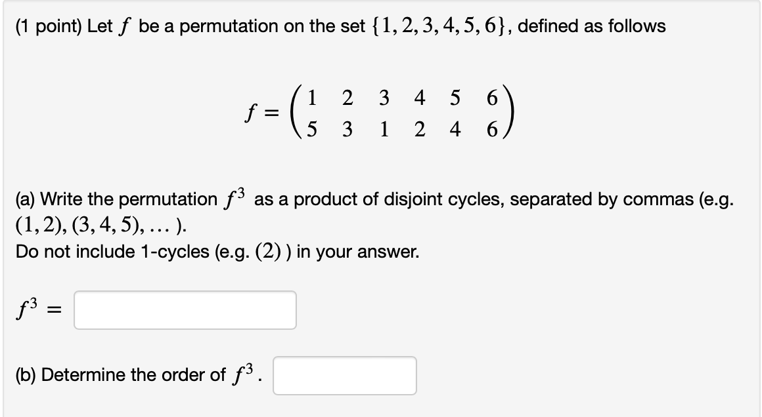Click the order of f³ answer box
This screenshot has width=762, height=417.
pyautogui.click(x=345, y=376)
